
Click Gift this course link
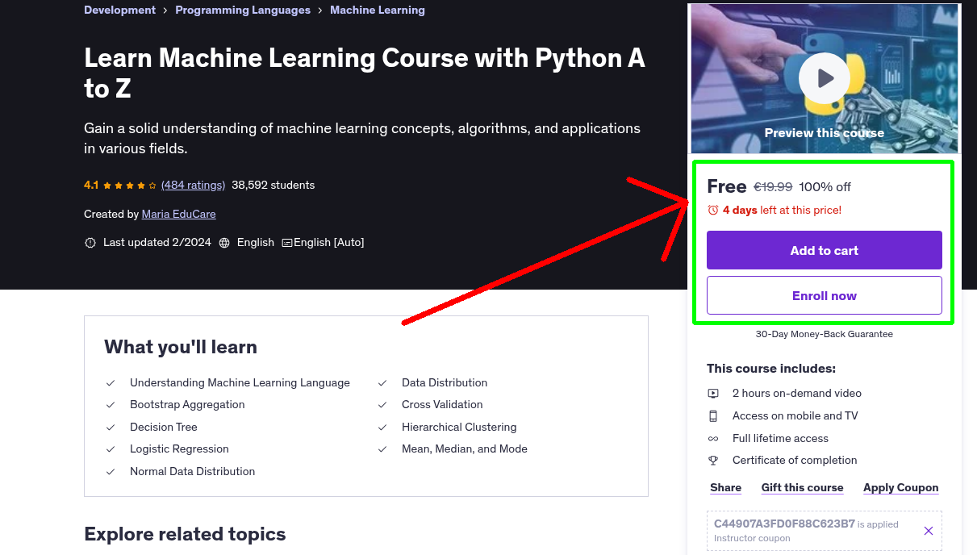coord(802,487)
